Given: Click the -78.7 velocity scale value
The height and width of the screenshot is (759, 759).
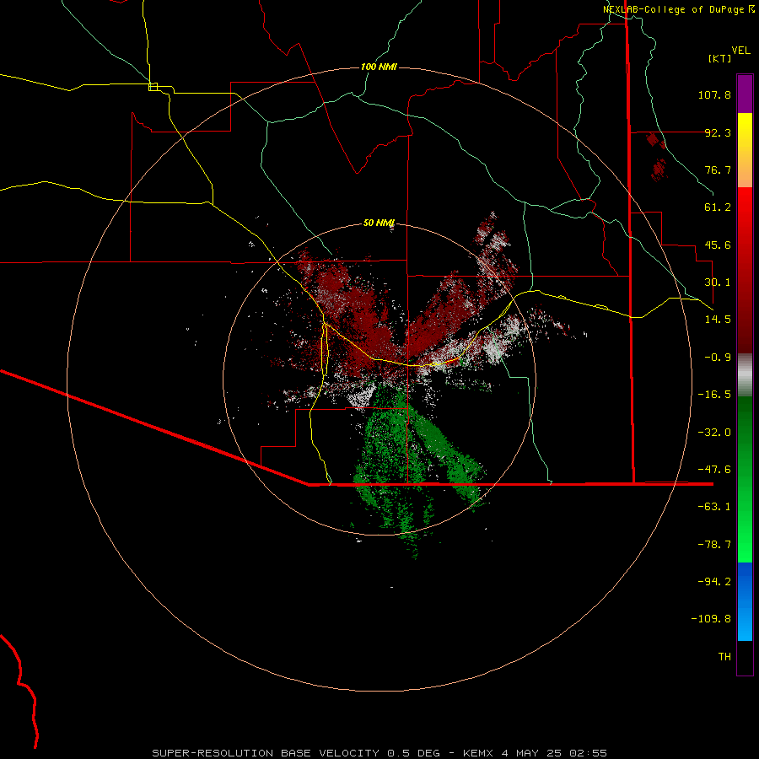Looking at the screenshot, I should (714, 545).
